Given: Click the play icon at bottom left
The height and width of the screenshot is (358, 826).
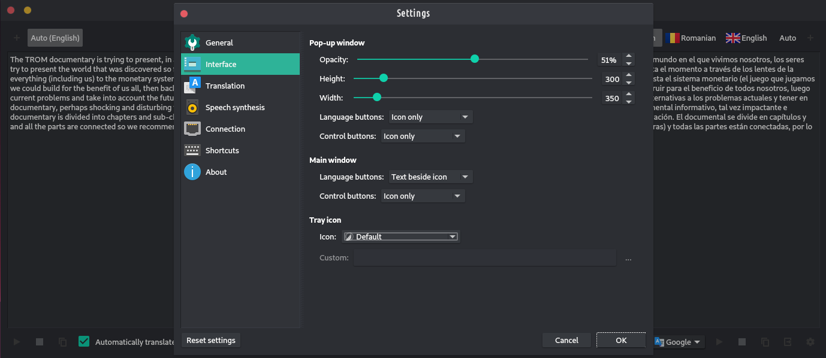Looking at the screenshot, I should click(17, 342).
